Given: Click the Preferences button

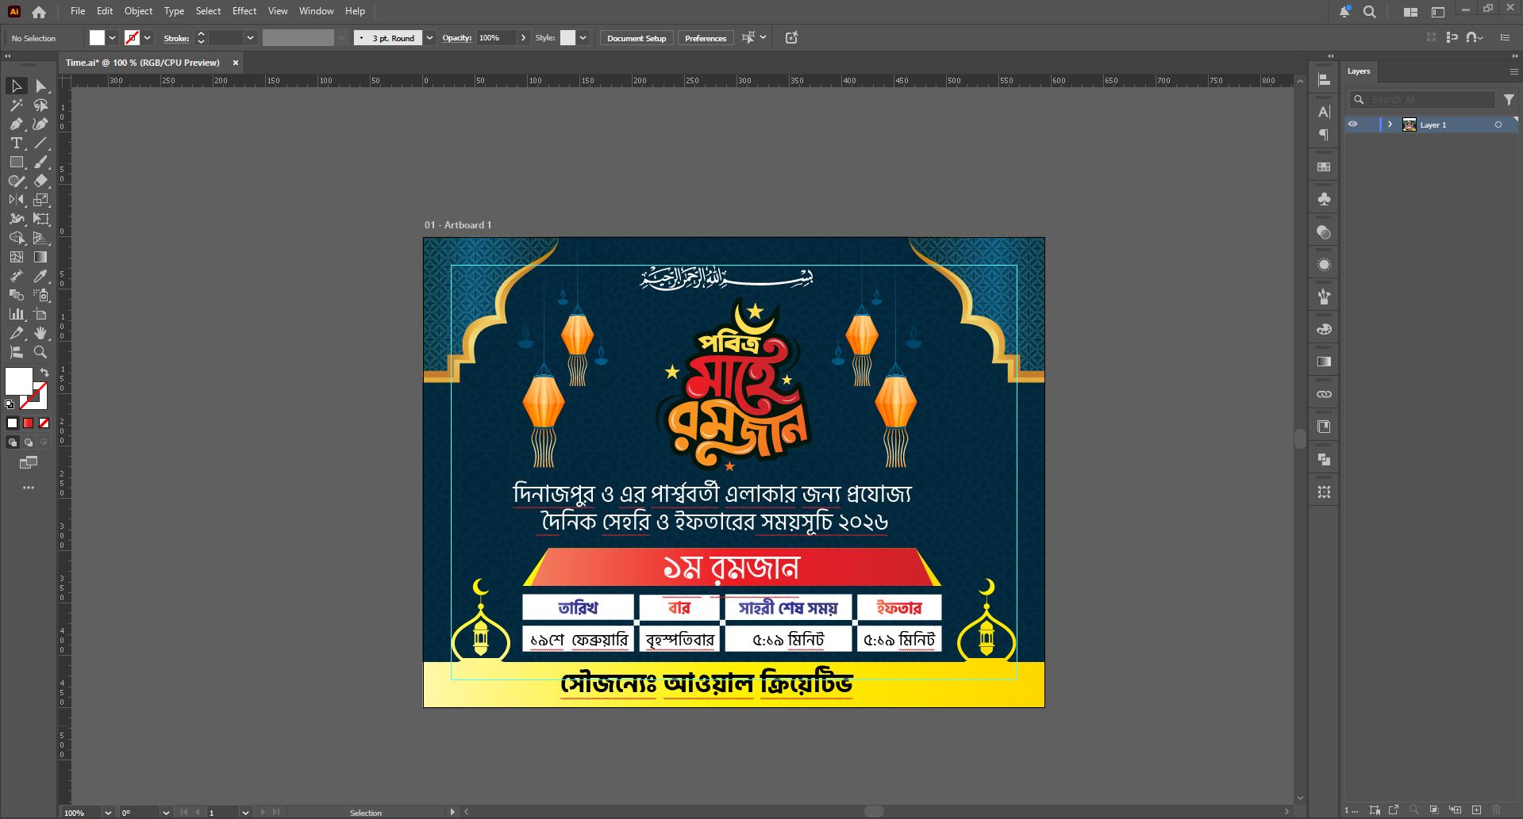Looking at the screenshot, I should coord(706,38).
